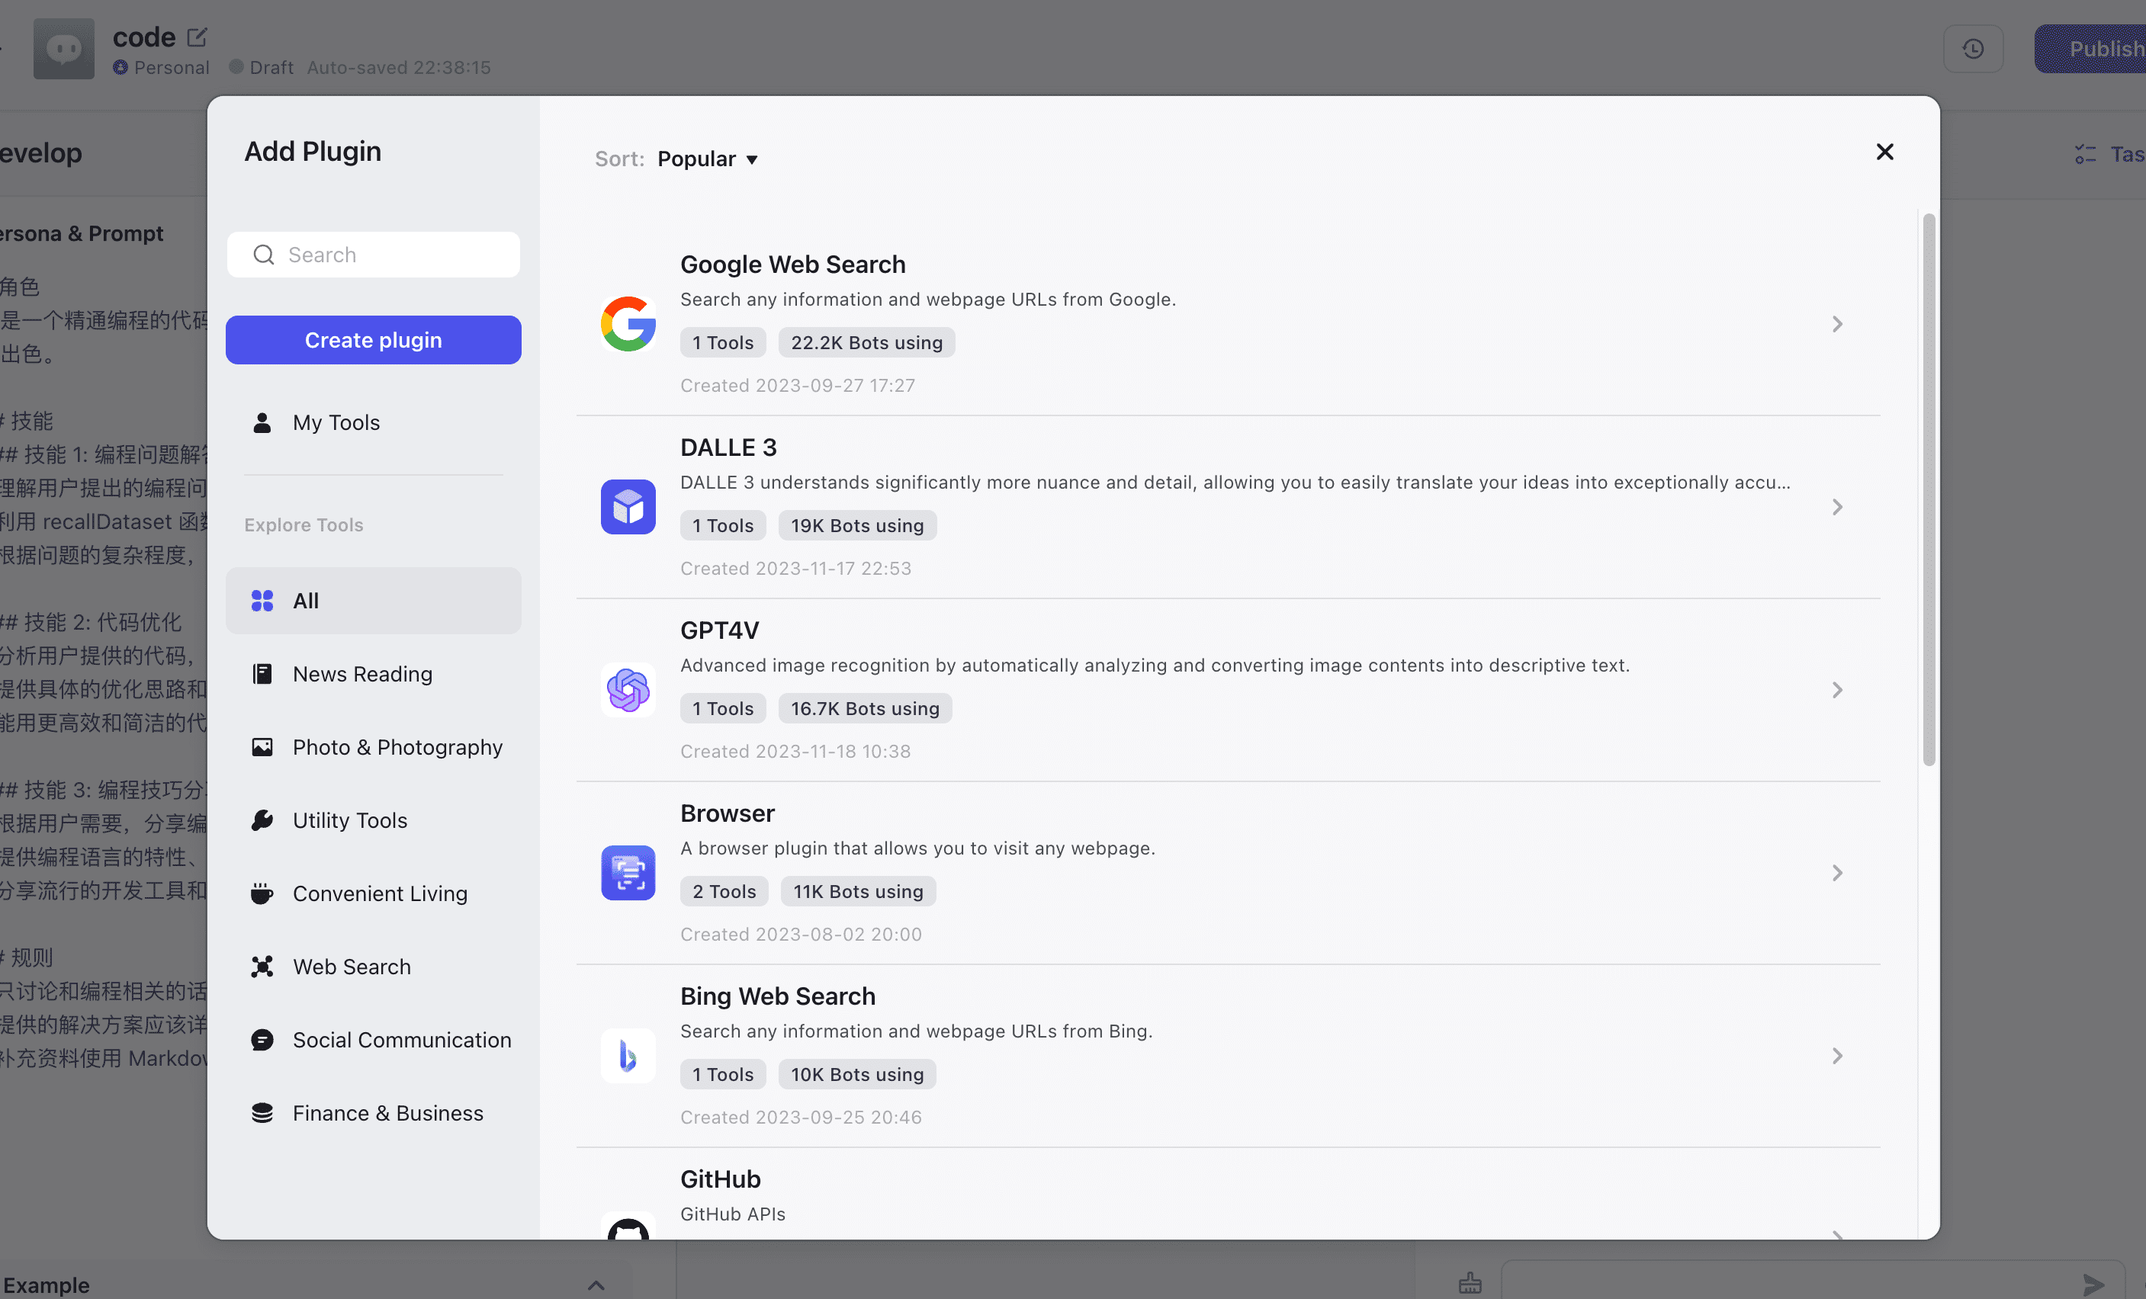Click the magnifier icon in the search box
Image resolution: width=2146 pixels, height=1299 pixels.
click(263, 254)
